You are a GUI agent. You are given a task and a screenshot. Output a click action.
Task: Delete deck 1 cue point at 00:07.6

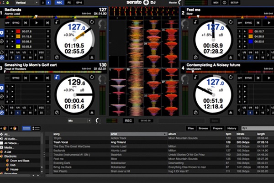point(48,31)
